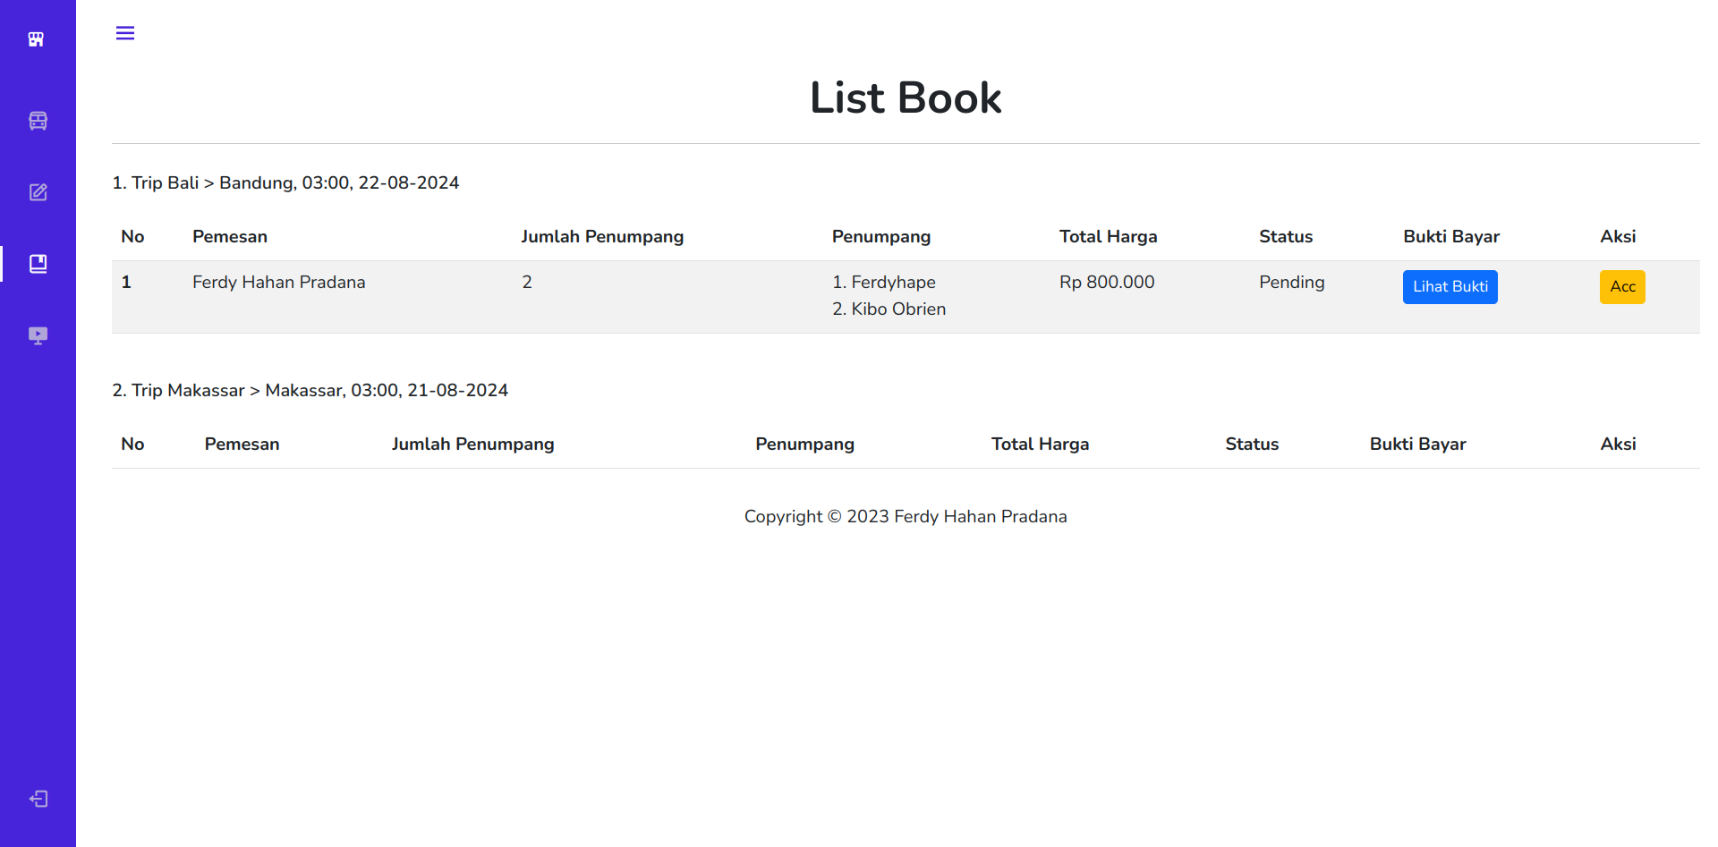Image resolution: width=1718 pixels, height=847 pixels.
Task: Click the Lihat Bukti button
Action: click(x=1450, y=287)
